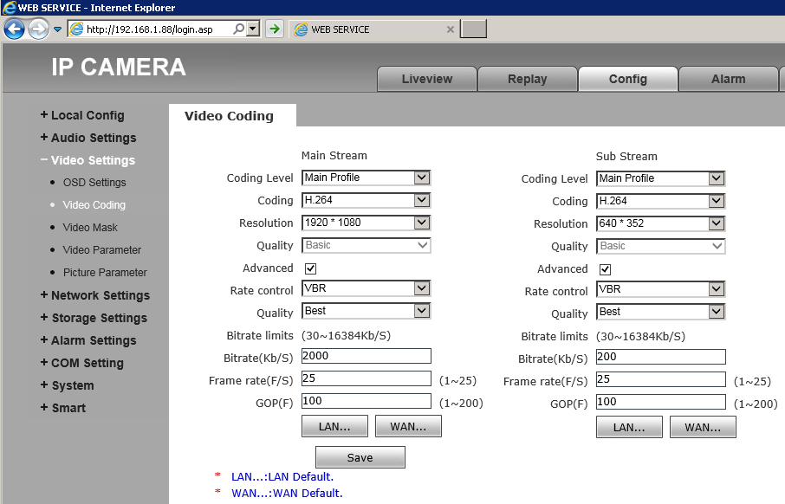Expand the Audio Settings section

tap(88, 138)
